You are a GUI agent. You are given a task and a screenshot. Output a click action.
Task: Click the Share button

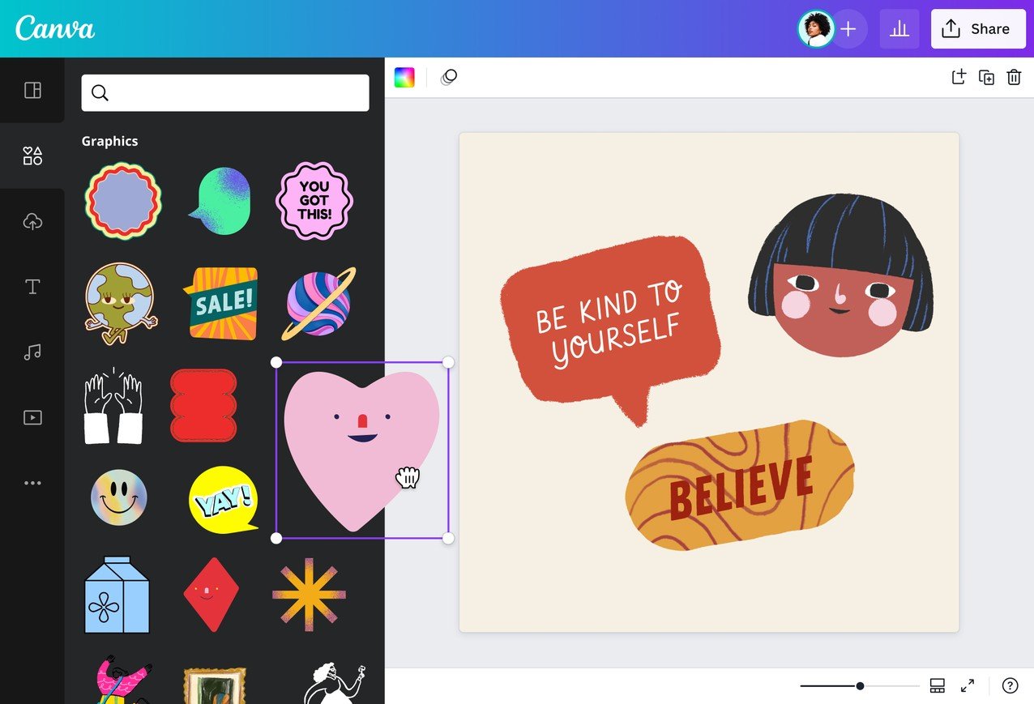[978, 29]
